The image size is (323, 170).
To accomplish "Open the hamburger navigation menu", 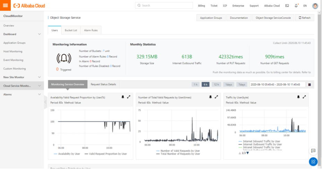I will pos(5,5).
